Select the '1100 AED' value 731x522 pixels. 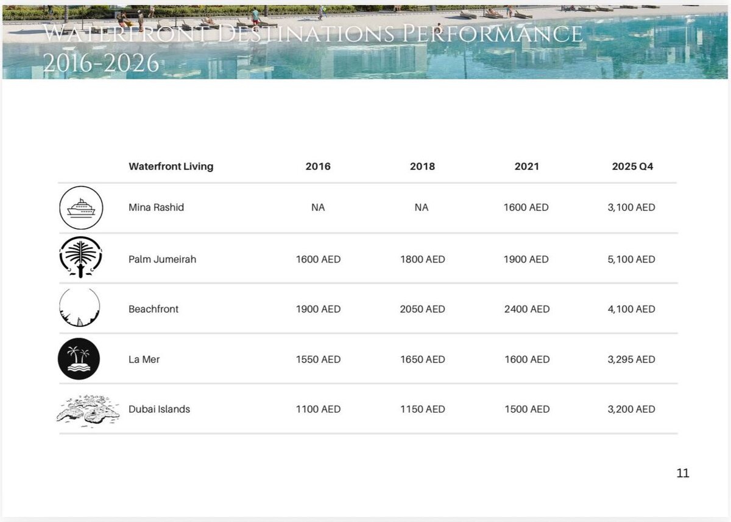318,409
